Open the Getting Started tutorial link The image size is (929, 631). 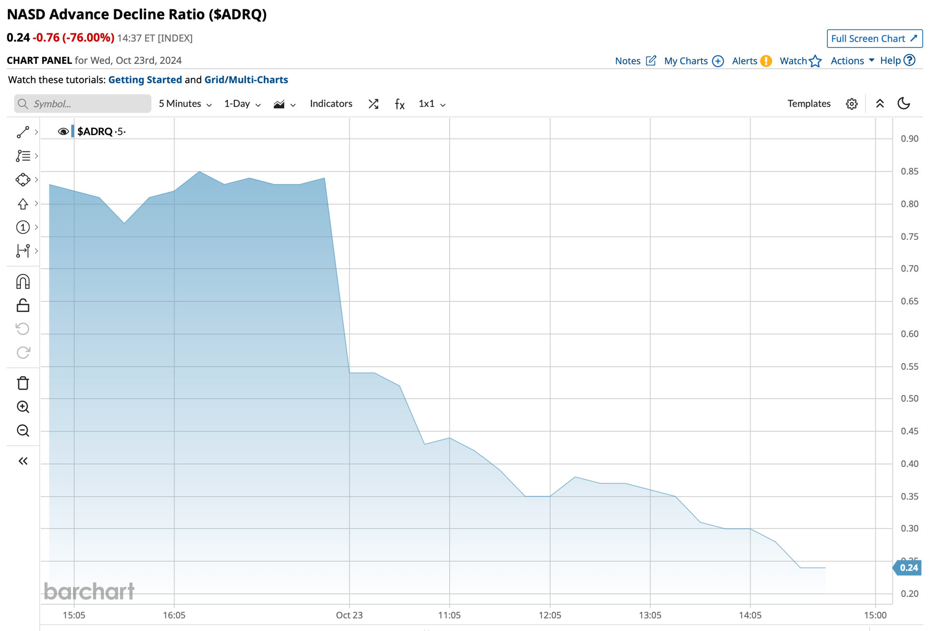(x=145, y=80)
